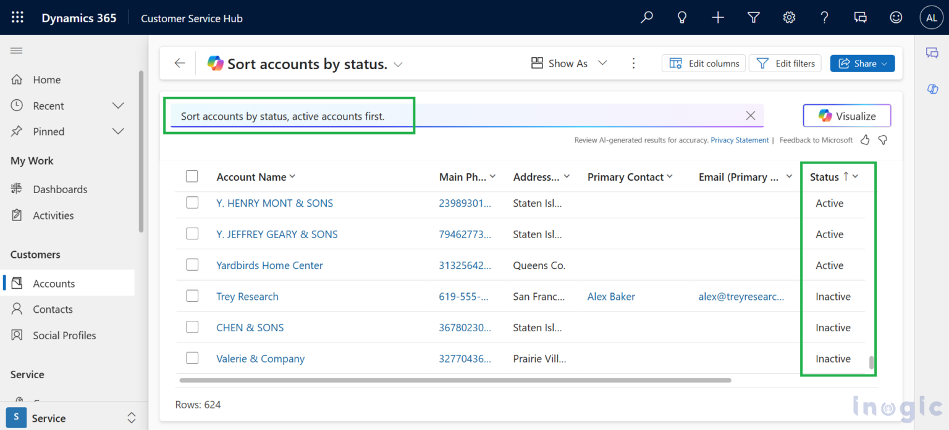Image resolution: width=949 pixels, height=430 pixels.
Task: Select all accounts with header checkbox
Action: [192, 176]
